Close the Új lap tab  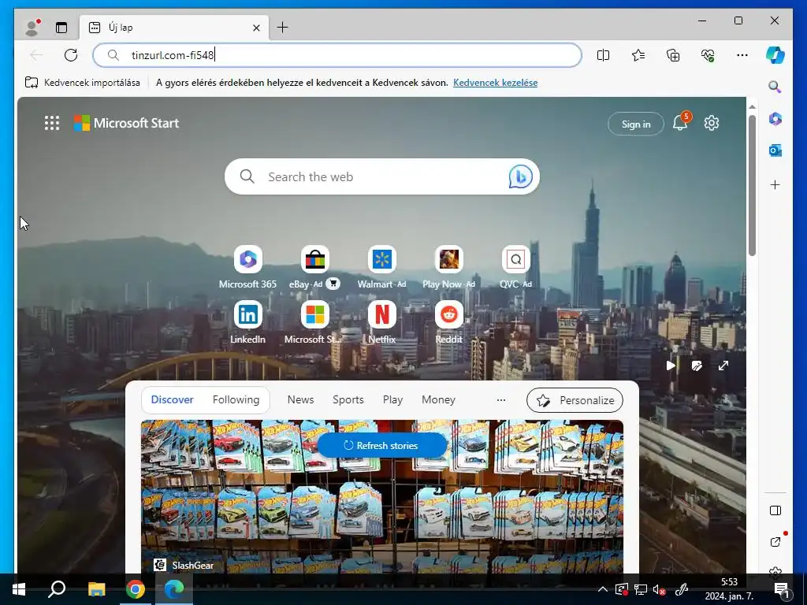(256, 28)
